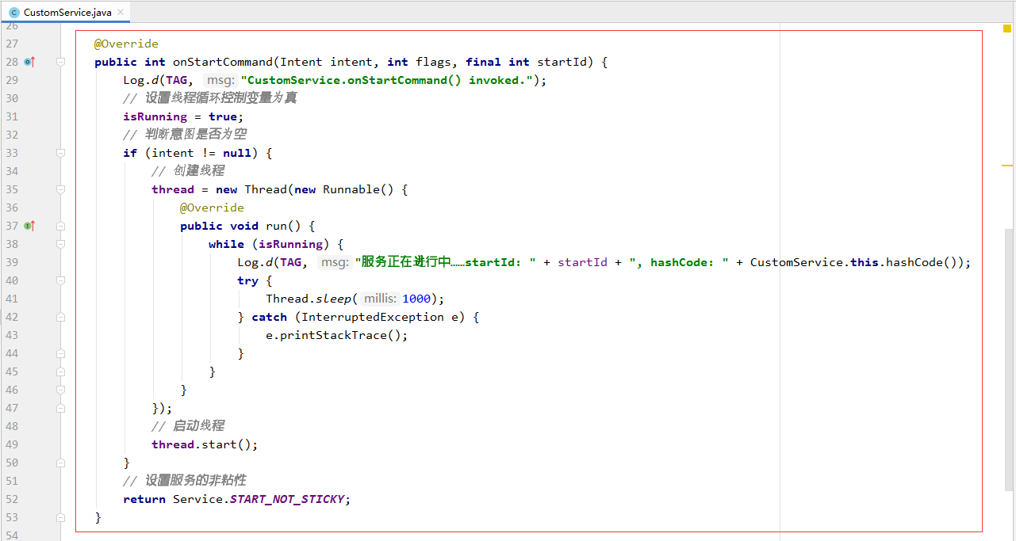The width and height of the screenshot is (1016, 541).
Task: Click the yellow warning stripe mark on the scrollbar
Action: coord(1007,165)
